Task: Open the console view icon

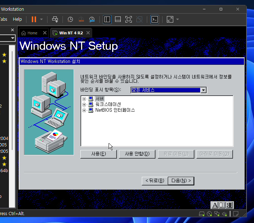Action: point(155,19)
